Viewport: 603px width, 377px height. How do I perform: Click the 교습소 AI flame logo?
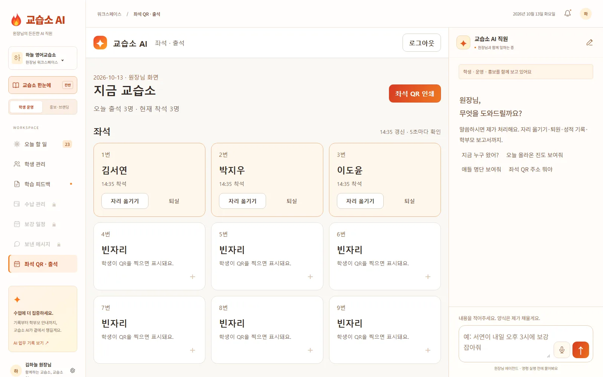[x=16, y=20]
